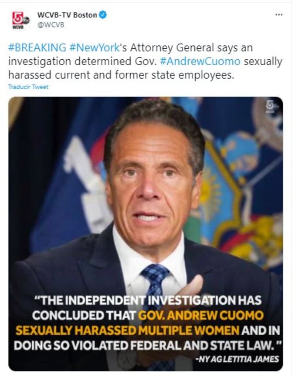Click the 'SEXUALLY HARASSED MULTIPLE WOMEN' caption line
Viewport: 305px width, 377px height.
[128, 330]
